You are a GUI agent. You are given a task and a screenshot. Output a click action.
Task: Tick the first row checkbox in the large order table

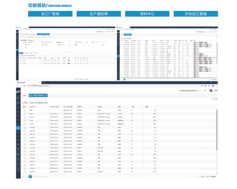tap(25, 110)
